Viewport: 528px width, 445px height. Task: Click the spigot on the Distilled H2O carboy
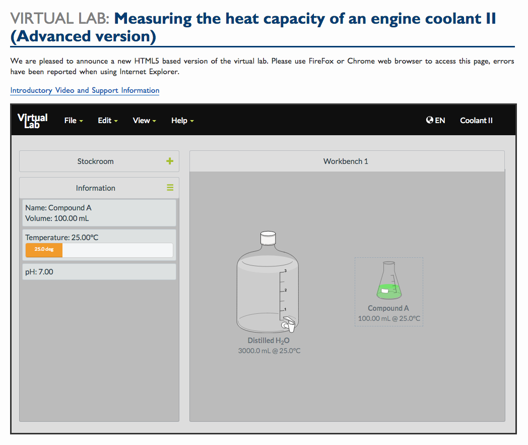290,325
